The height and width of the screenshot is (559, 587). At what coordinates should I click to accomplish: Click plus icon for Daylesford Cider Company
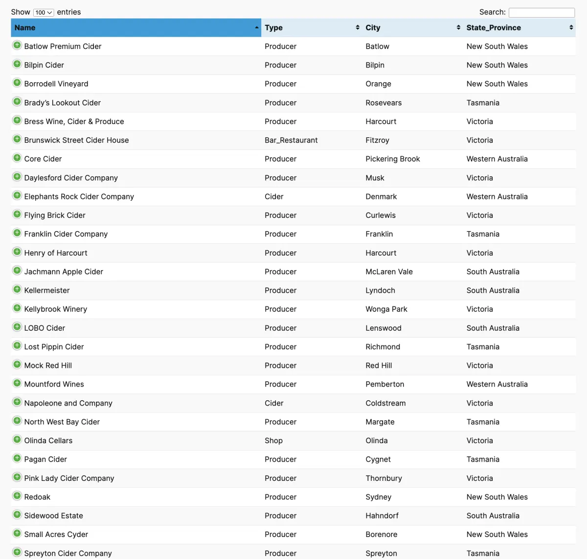[x=17, y=177]
